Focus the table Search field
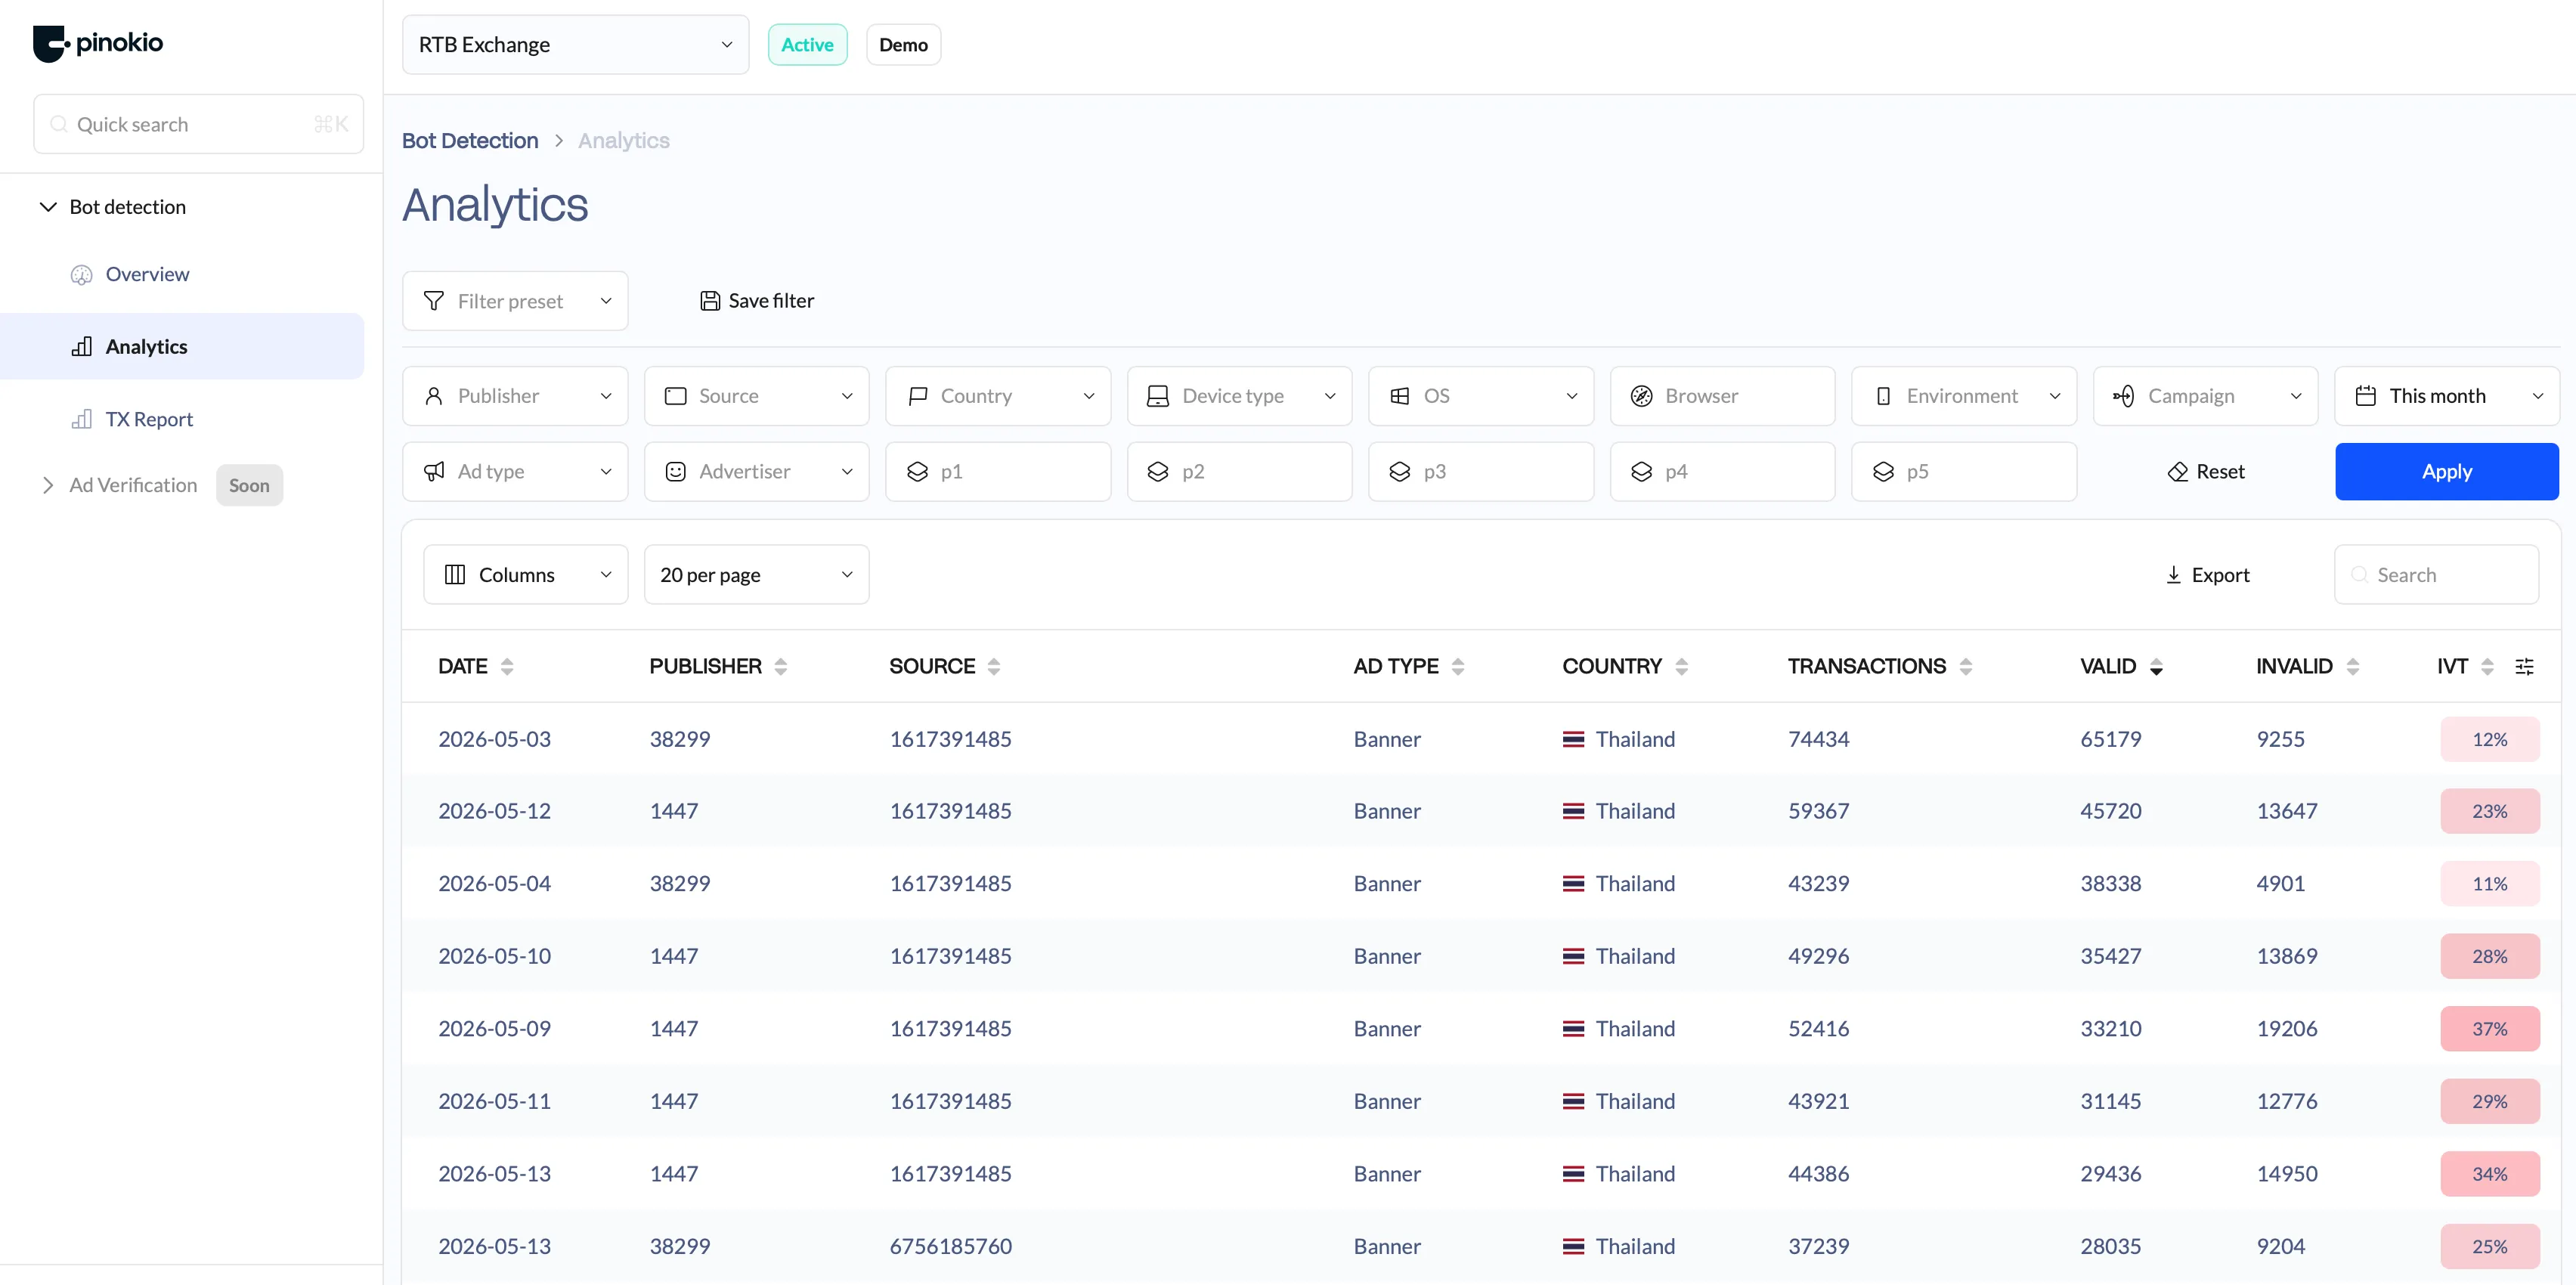Viewport: 2576px width, 1285px height. click(x=2436, y=575)
